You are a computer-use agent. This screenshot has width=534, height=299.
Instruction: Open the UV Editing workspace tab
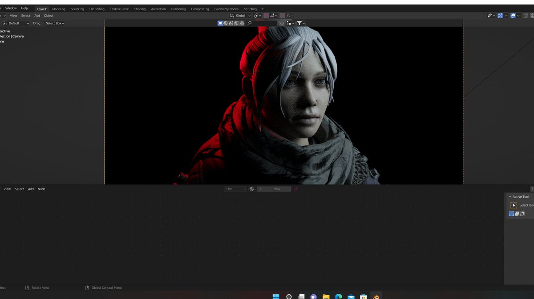tap(97, 9)
